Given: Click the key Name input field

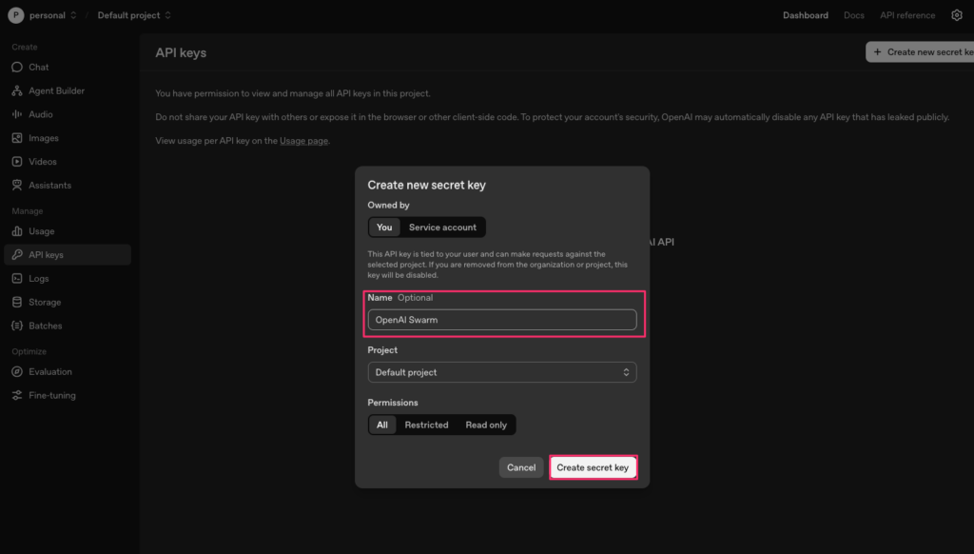Looking at the screenshot, I should (502, 320).
